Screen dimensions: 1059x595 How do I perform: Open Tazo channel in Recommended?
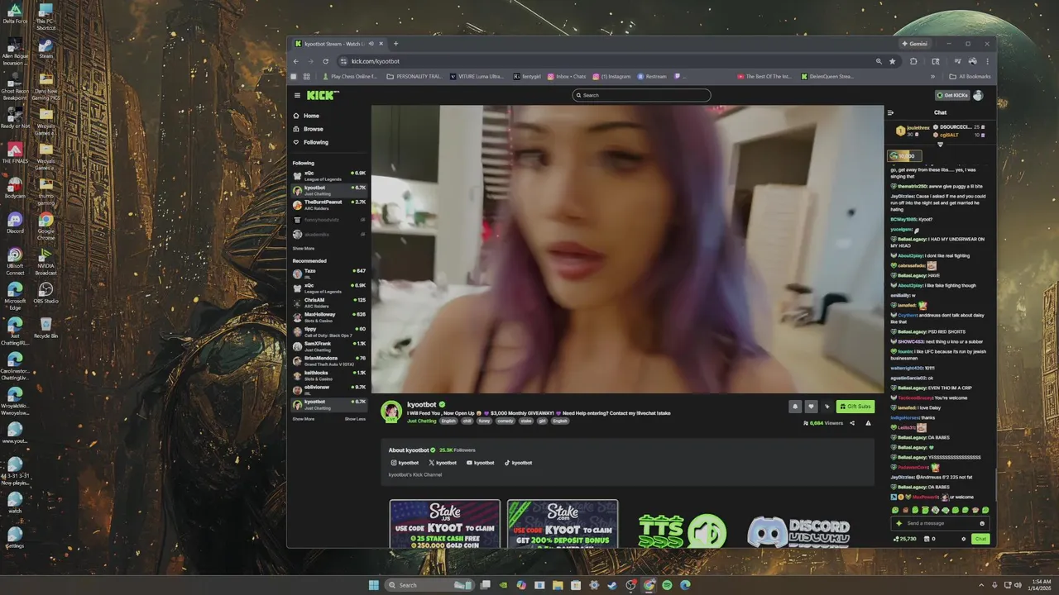(328, 273)
